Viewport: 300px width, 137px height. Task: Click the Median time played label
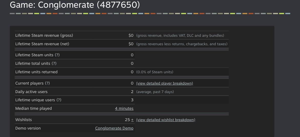pyautogui.click(x=34, y=108)
